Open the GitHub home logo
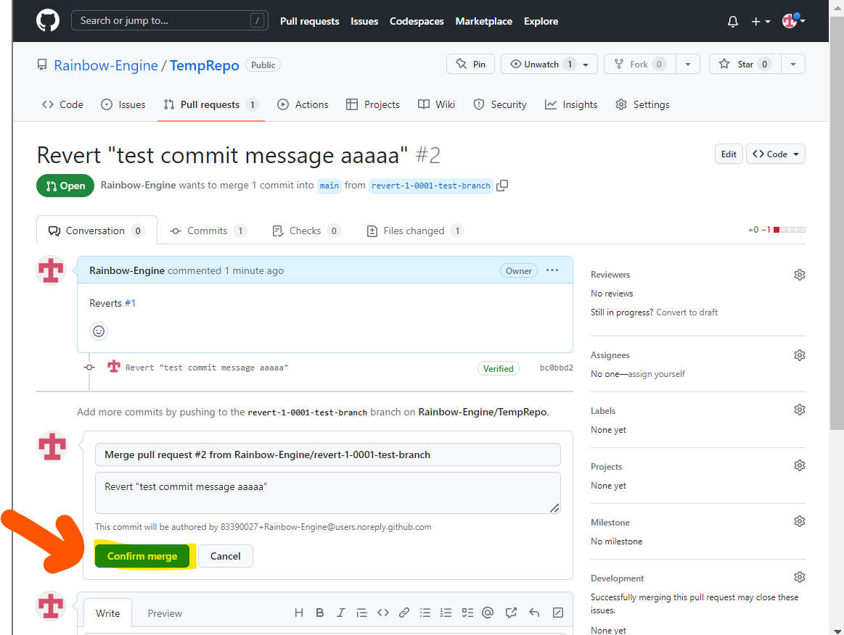The width and height of the screenshot is (844, 635). tap(48, 21)
